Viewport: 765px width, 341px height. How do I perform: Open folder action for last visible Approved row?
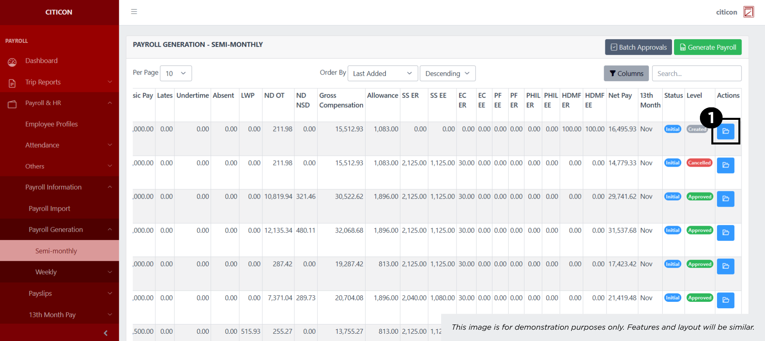[725, 300]
